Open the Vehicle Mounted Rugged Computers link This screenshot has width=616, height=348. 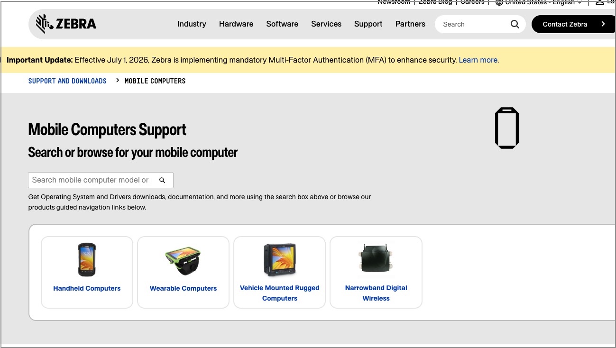pyautogui.click(x=280, y=293)
